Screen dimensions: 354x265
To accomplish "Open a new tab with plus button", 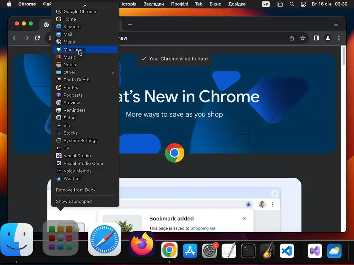I will (130, 25).
